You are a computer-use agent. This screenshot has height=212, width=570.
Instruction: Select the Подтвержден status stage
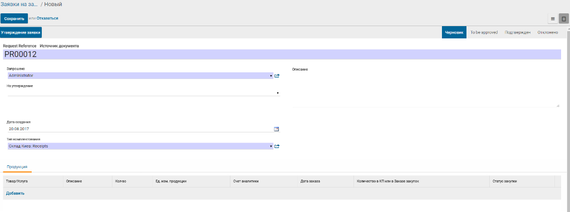point(518,32)
